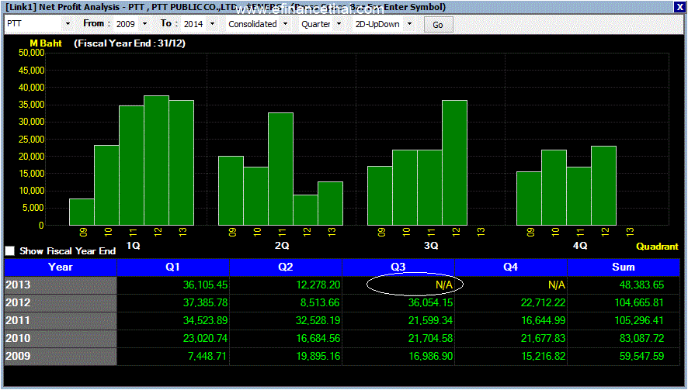
Task: Click the 34,523.89 Q1 2011 cell
Action: (x=173, y=321)
